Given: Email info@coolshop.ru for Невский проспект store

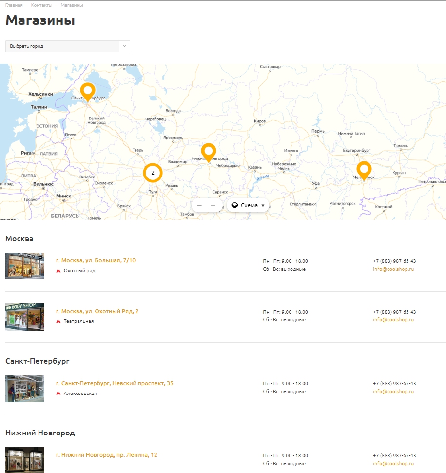Looking at the screenshot, I should pos(393,391).
